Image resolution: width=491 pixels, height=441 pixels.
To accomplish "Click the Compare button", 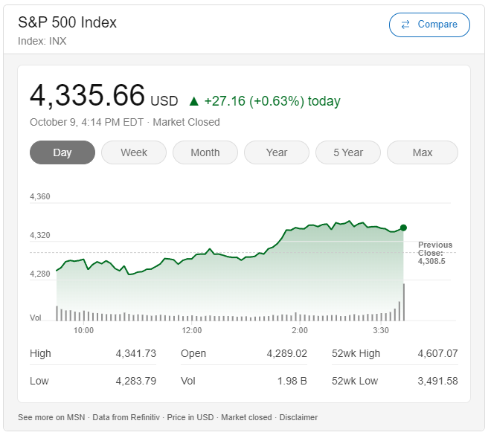I will pyautogui.click(x=429, y=25).
